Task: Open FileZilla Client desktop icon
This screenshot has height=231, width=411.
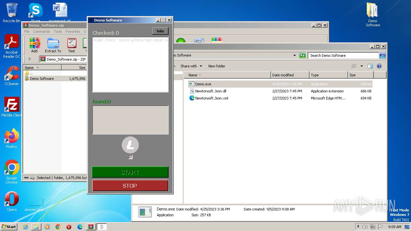Action: tap(12, 107)
